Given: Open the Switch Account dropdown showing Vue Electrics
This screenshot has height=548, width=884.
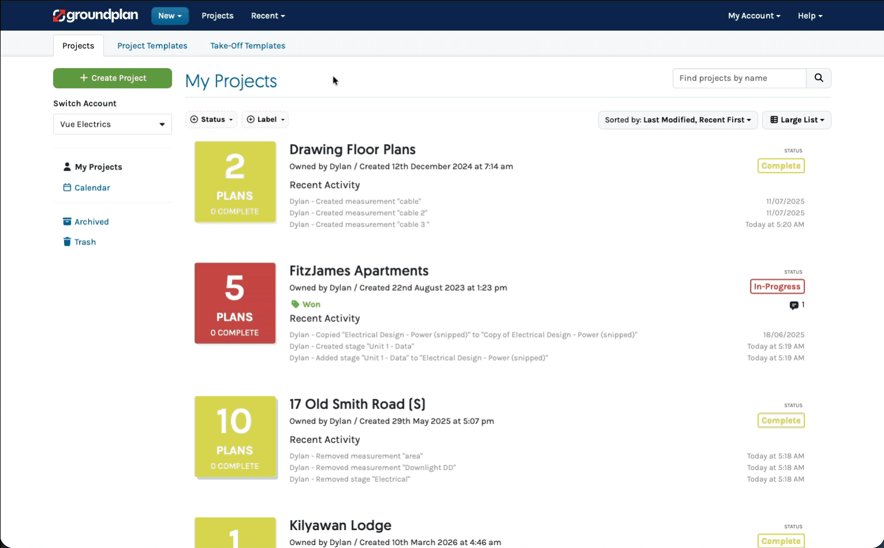Looking at the screenshot, I should [113, 124].
